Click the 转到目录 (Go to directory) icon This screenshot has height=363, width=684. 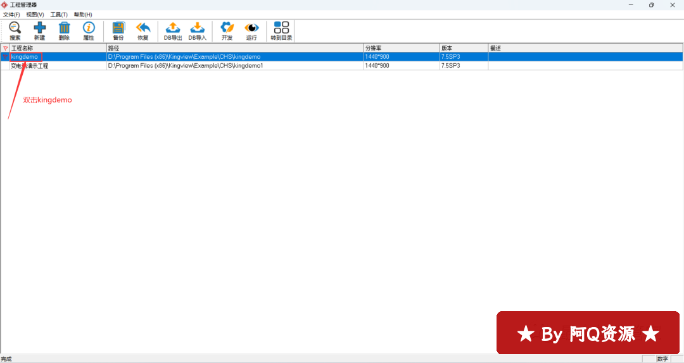(281, 30)
